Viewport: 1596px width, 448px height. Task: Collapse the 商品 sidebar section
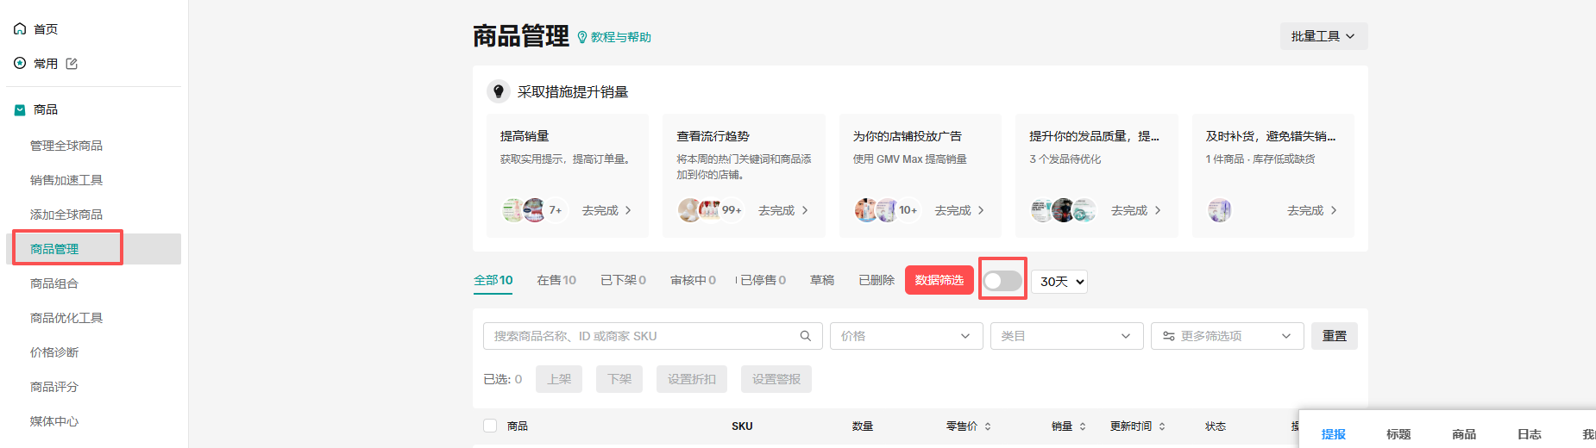tap(20, 109)
